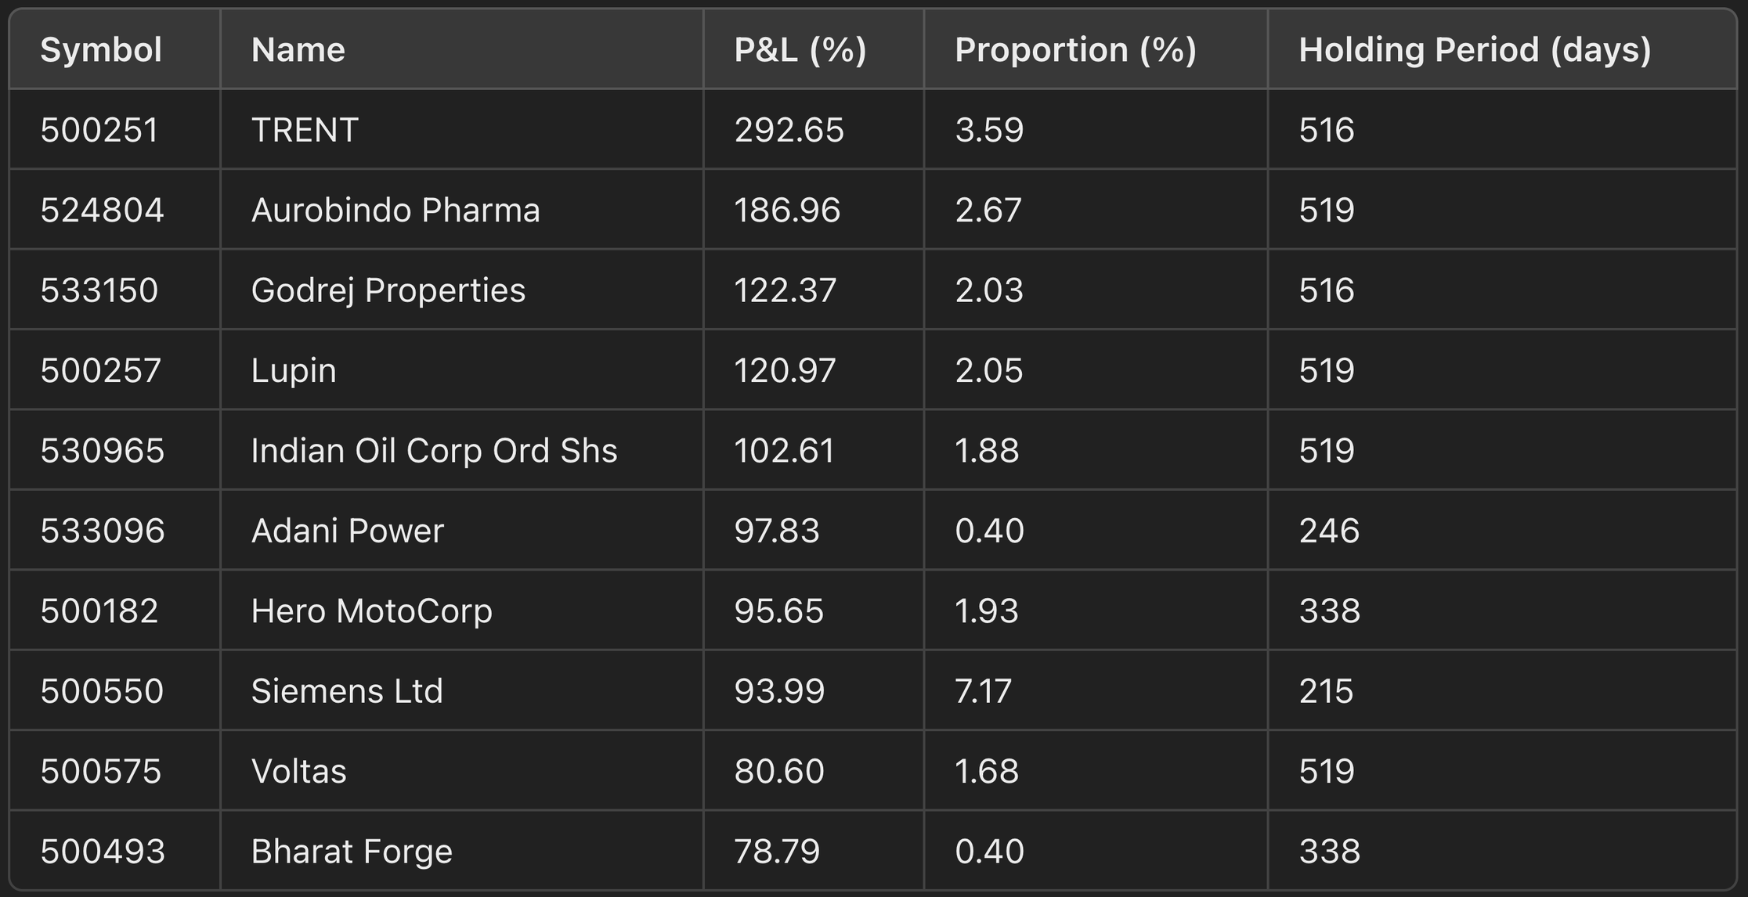
Task: Select symbol code 524804
Action: [x=102, y=211]
